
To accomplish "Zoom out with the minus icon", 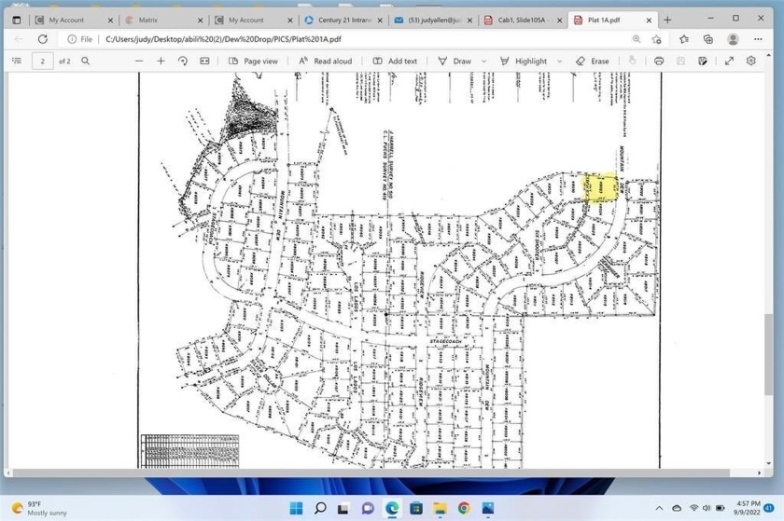I will tap(139, 61).
